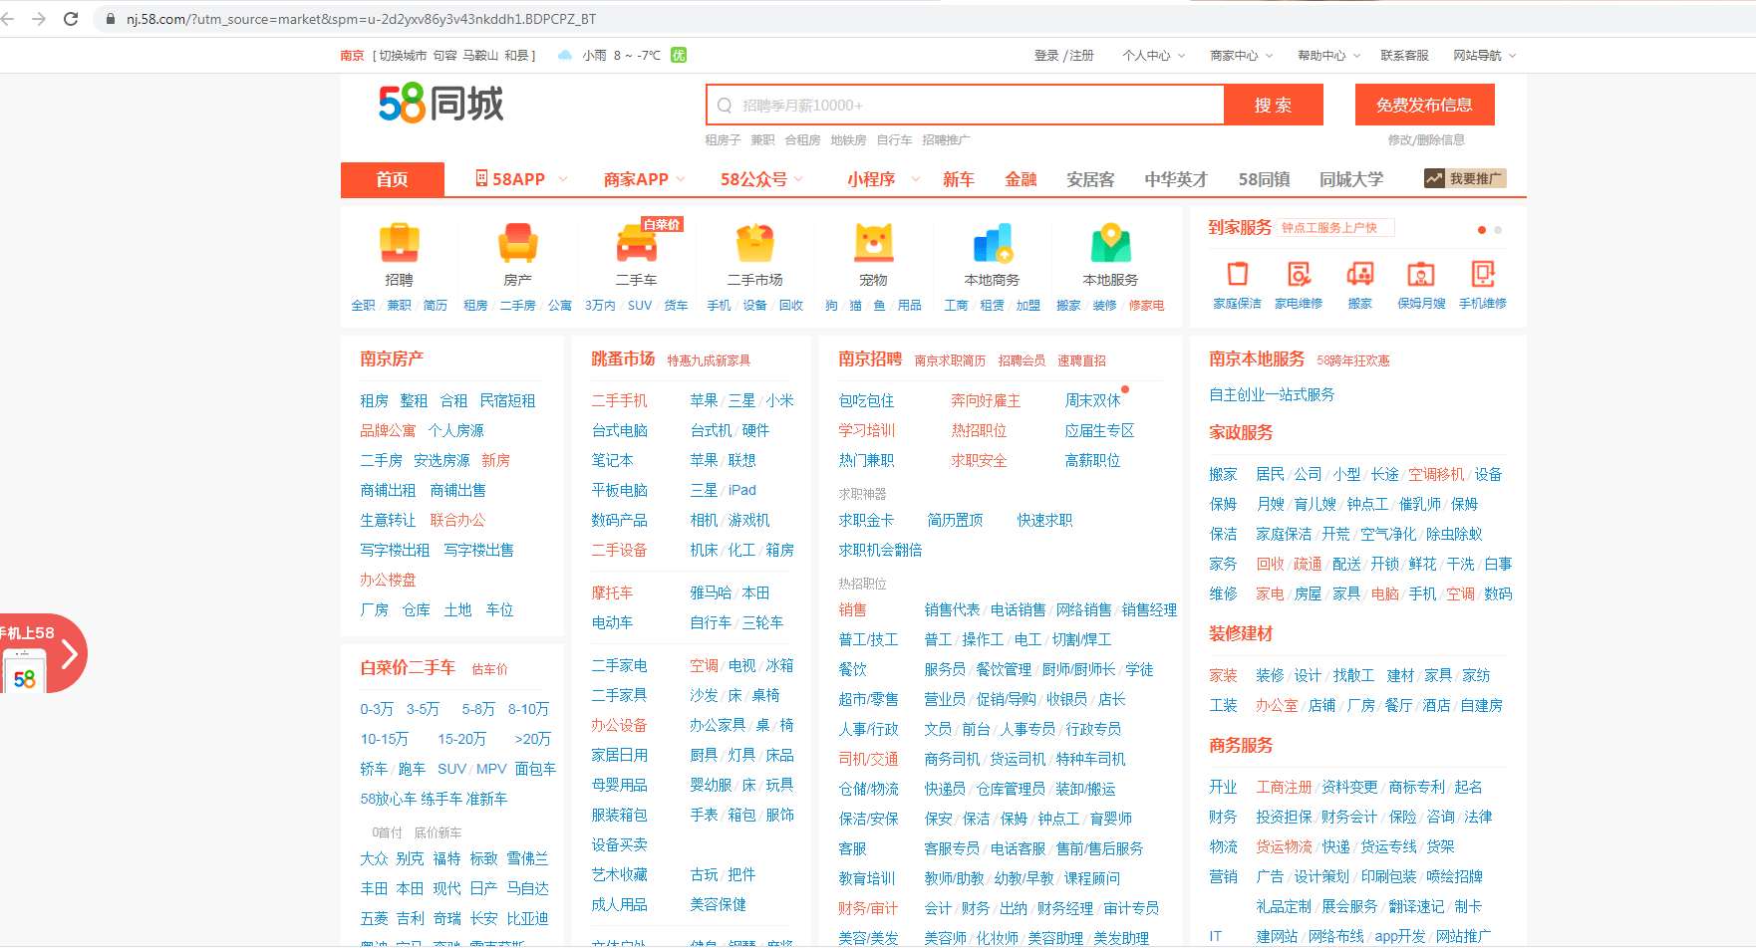Open the 安居客 navigation tab
This screenshot has width=1756, height=948.
[x=1090, y=179]
